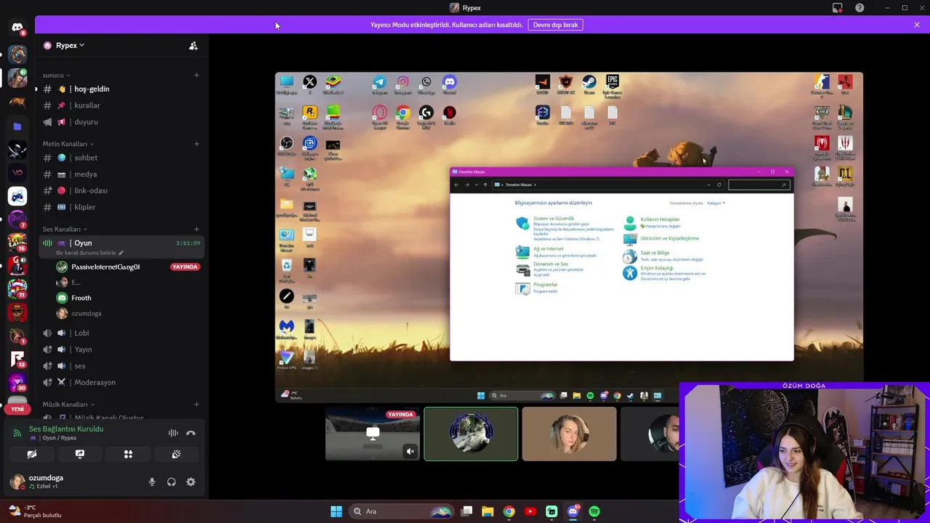Open Task View on the taskbar

(466, 511)
